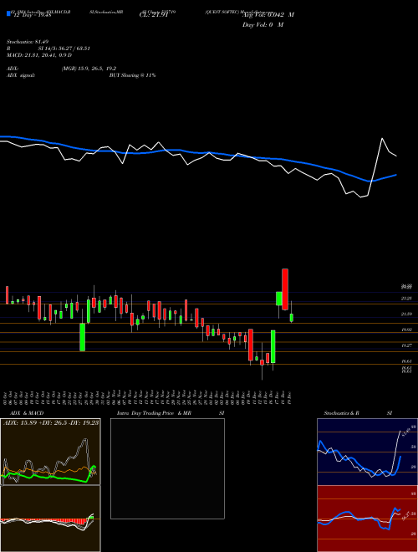Click the tall green candle in late October

(82, 337)
